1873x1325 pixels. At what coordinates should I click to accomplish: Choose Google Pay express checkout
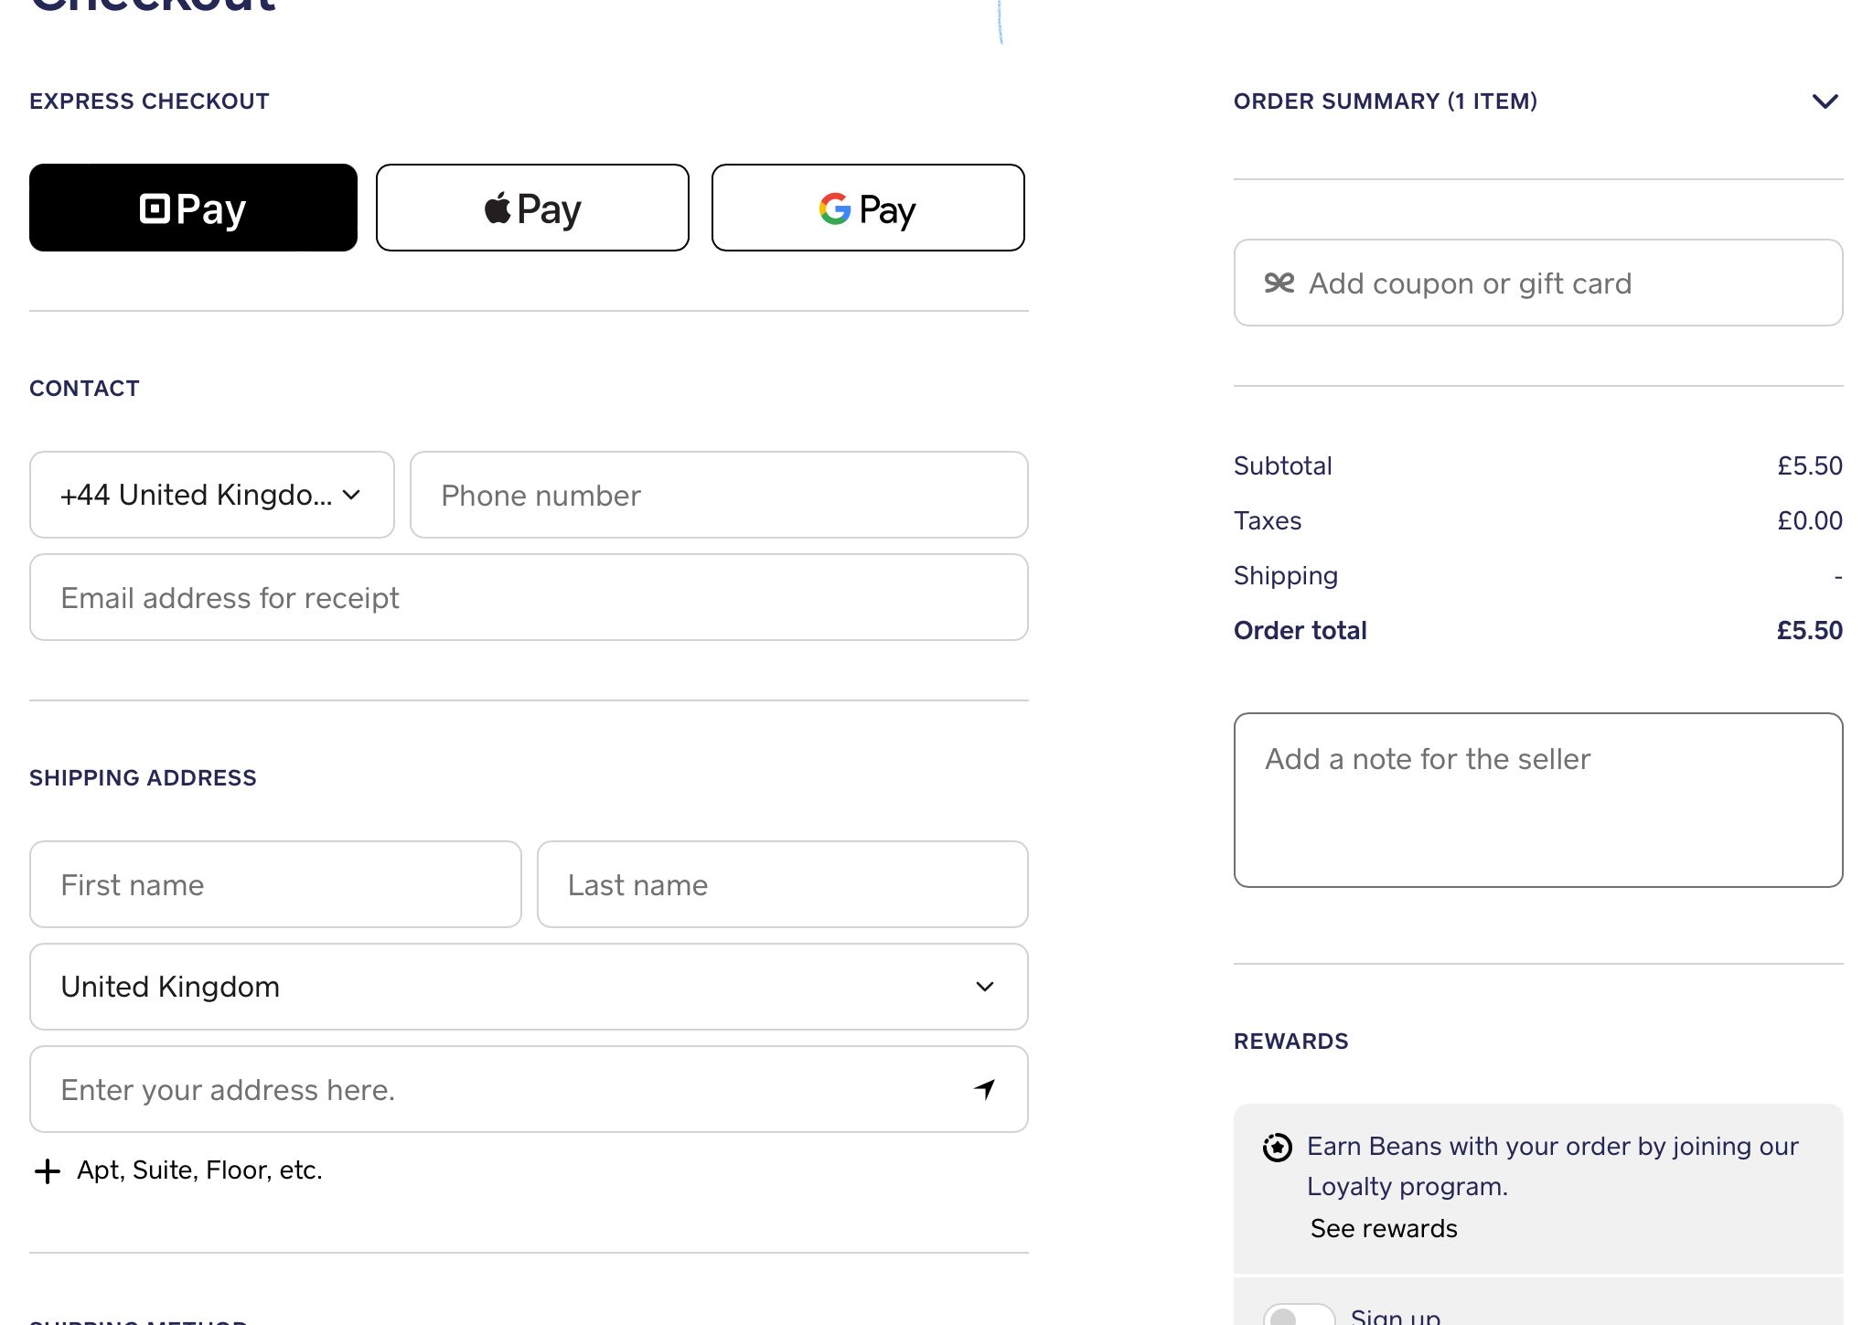[867, 208]
